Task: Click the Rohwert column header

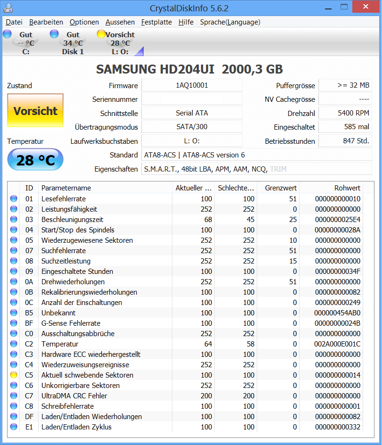Action: pyautogui.click(x=331, y=188)
